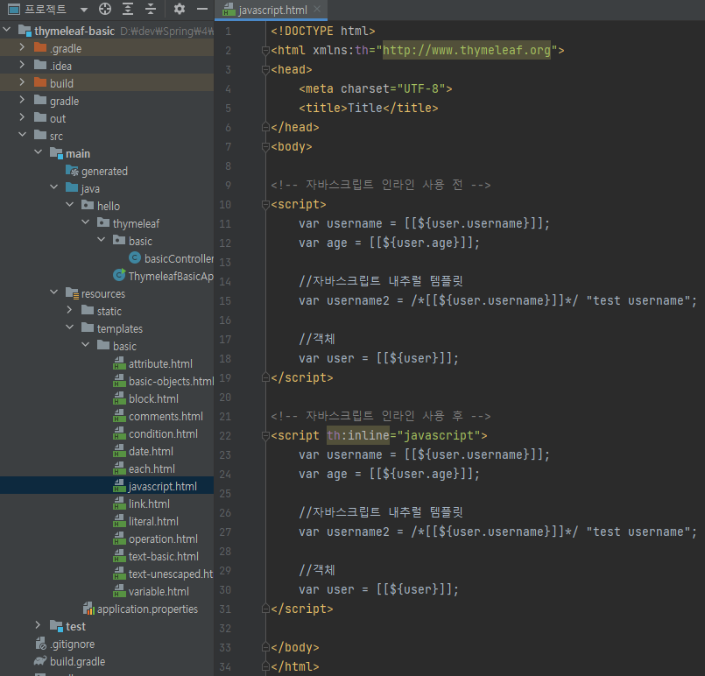This screenshot has width=705, height=676.
Task: Fold the th:inline script on line 22
Action: (x=265, y=435)
